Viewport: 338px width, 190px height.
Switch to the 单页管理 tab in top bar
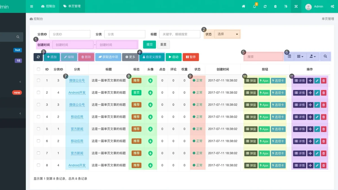click(72, 6)
